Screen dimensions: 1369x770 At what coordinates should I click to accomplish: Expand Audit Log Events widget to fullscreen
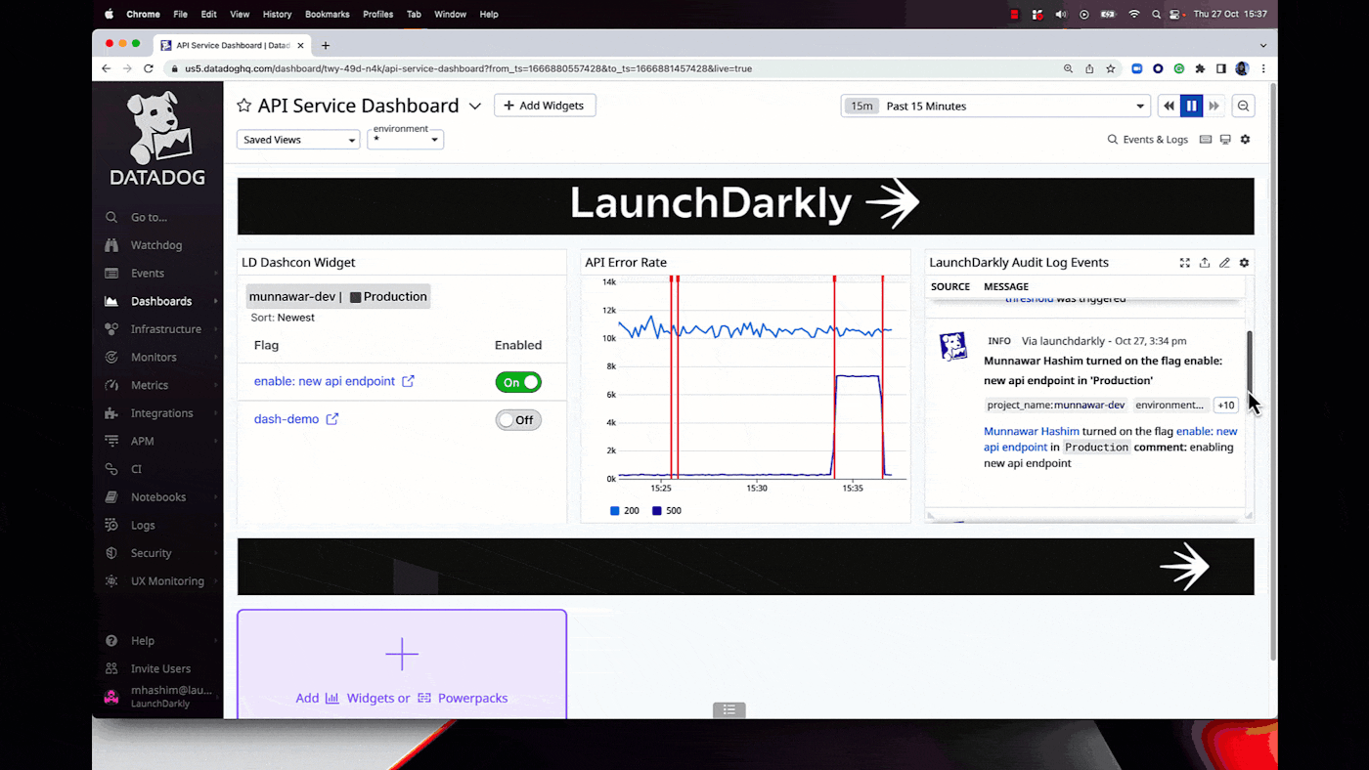(1185, 263)
